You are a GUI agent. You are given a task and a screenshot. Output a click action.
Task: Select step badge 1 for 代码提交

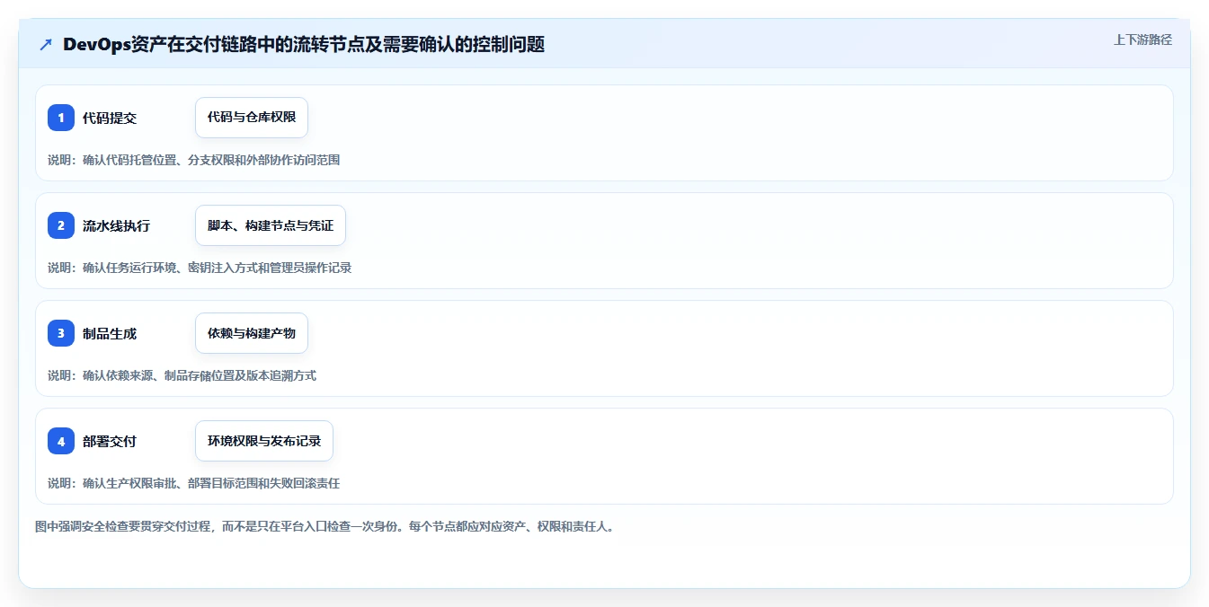[x=61, y=118]
